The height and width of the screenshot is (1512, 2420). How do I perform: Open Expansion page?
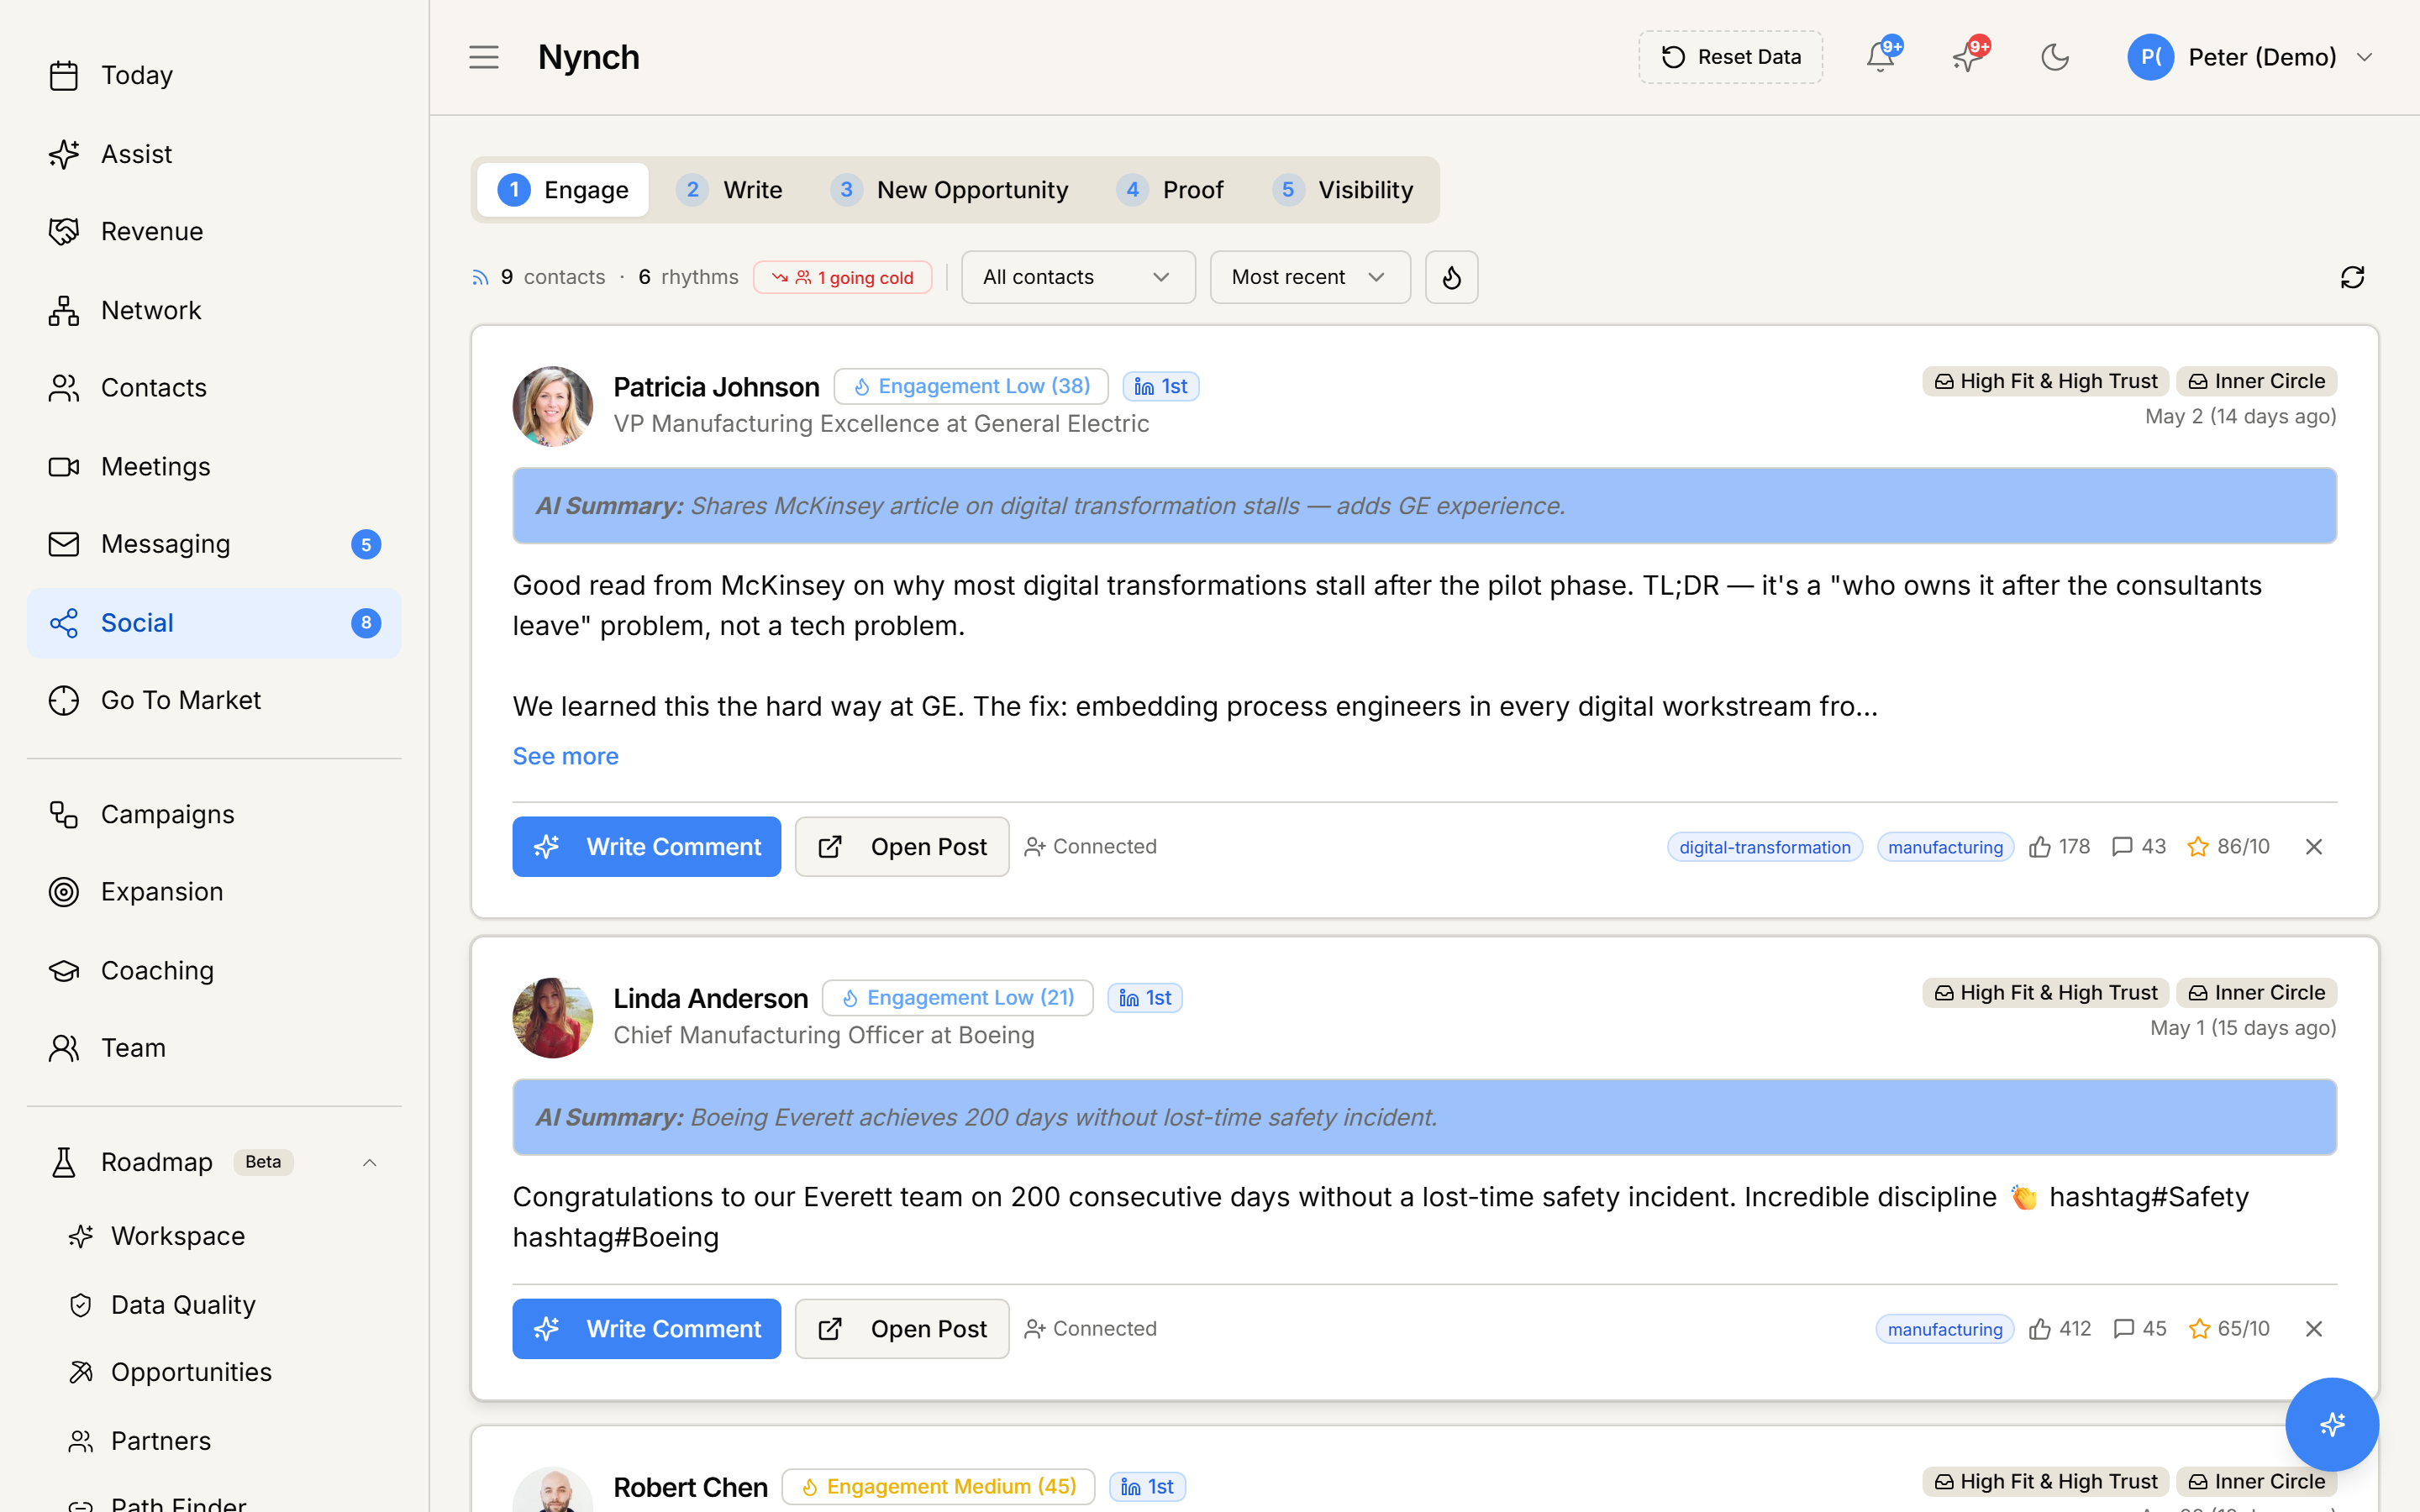pyautogui.click(x=213, y=891)
